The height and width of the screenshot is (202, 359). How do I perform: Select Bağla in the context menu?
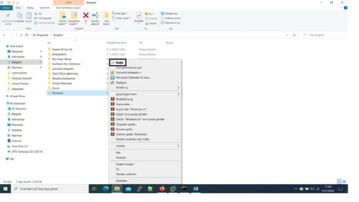pos(120,62)
